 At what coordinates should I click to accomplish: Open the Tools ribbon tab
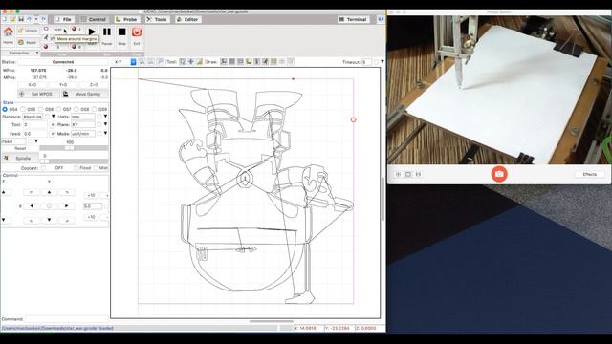point(157,19)
